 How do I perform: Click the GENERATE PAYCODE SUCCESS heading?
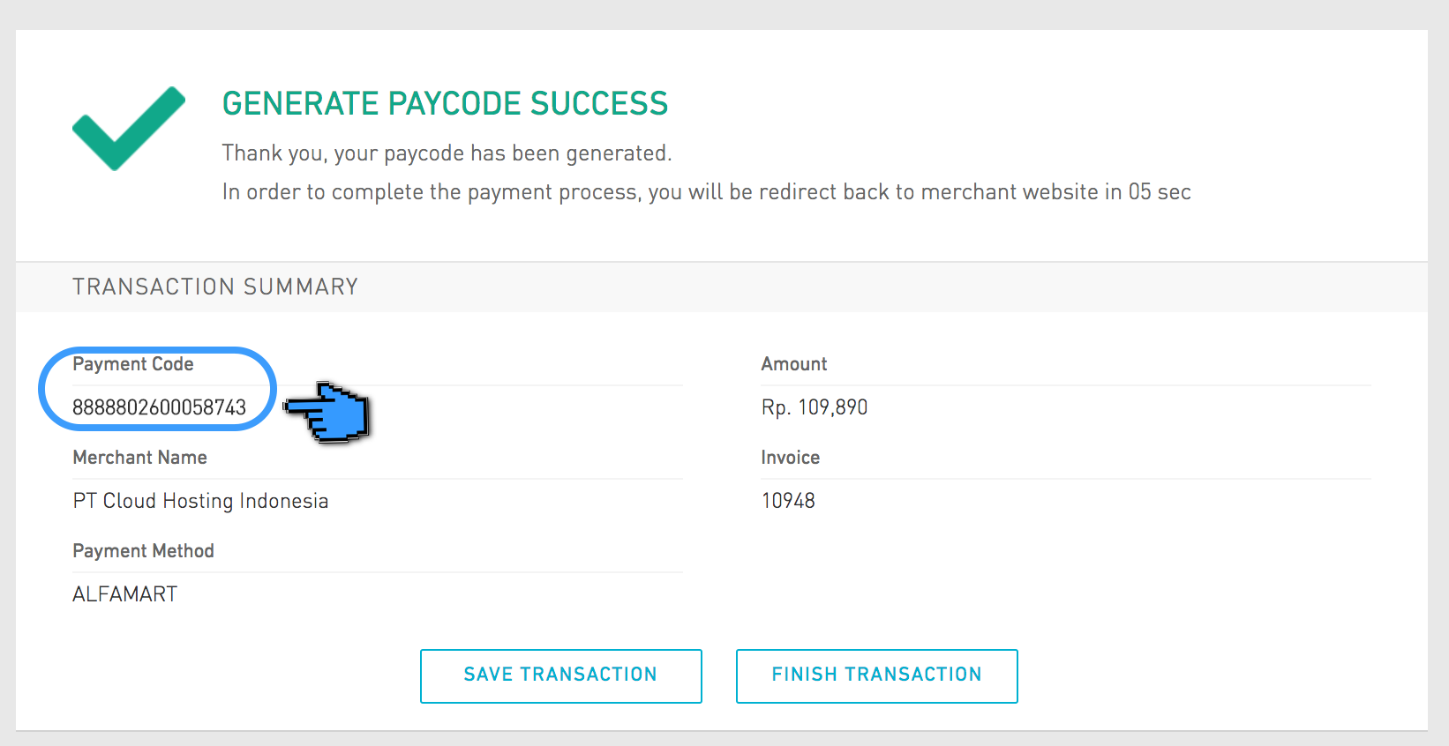445,103
